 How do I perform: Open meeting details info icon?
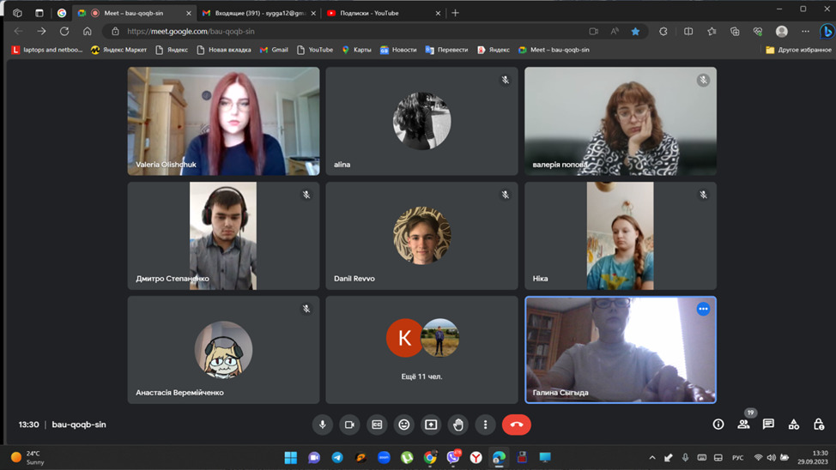point(718,425)
